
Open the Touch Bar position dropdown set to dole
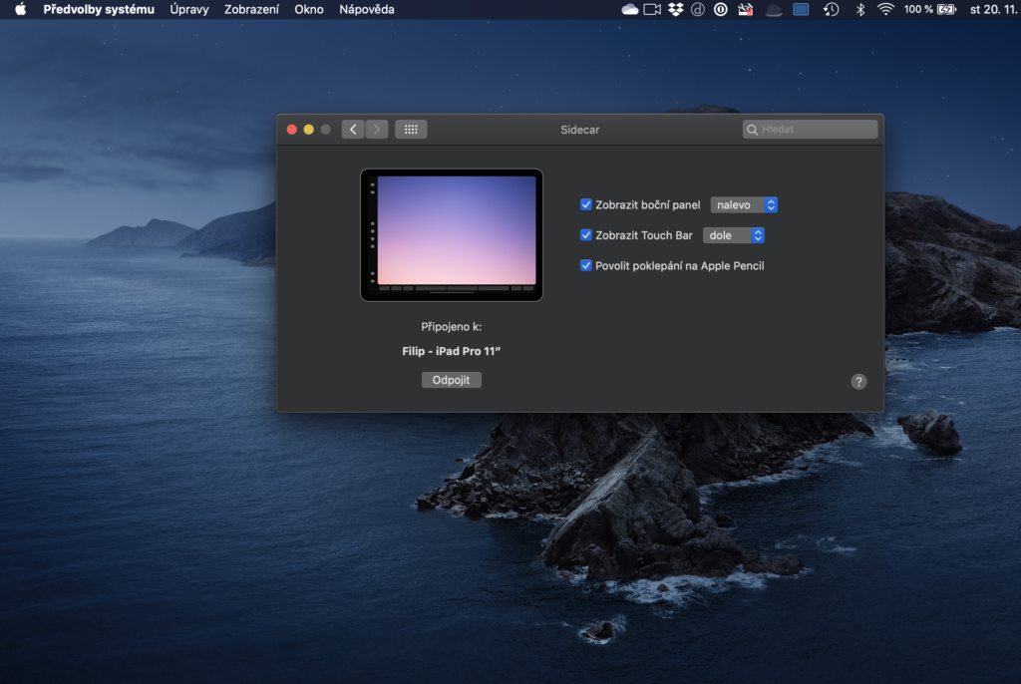[733, 235]
